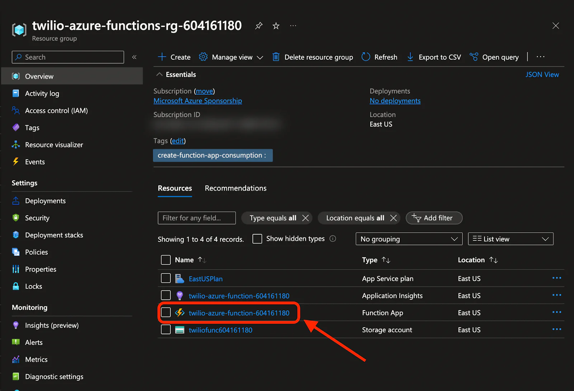Image resolution: width=574 pixels, height=391 pixels.
Task: Click the No deployments link
Action: (395, 101)
